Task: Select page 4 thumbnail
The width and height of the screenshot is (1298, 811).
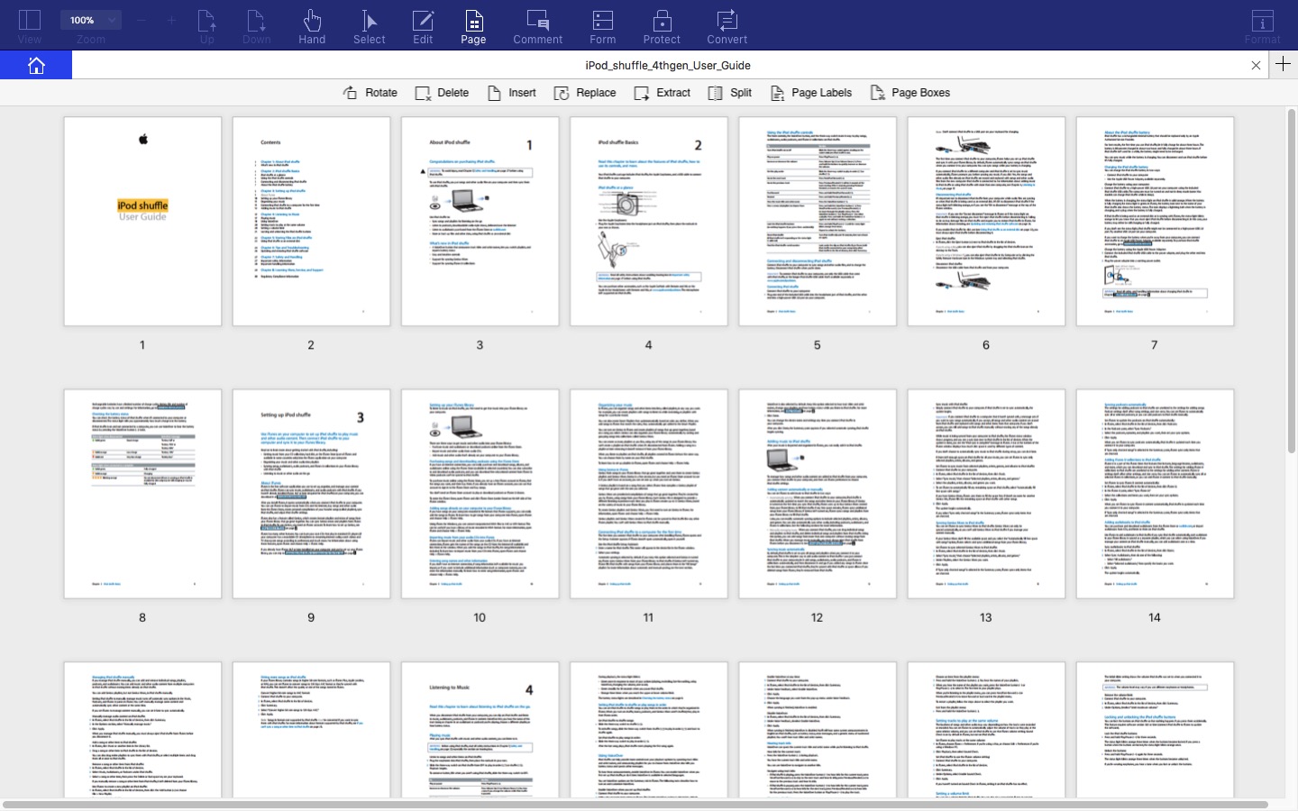Action: (x=648, y=222)
